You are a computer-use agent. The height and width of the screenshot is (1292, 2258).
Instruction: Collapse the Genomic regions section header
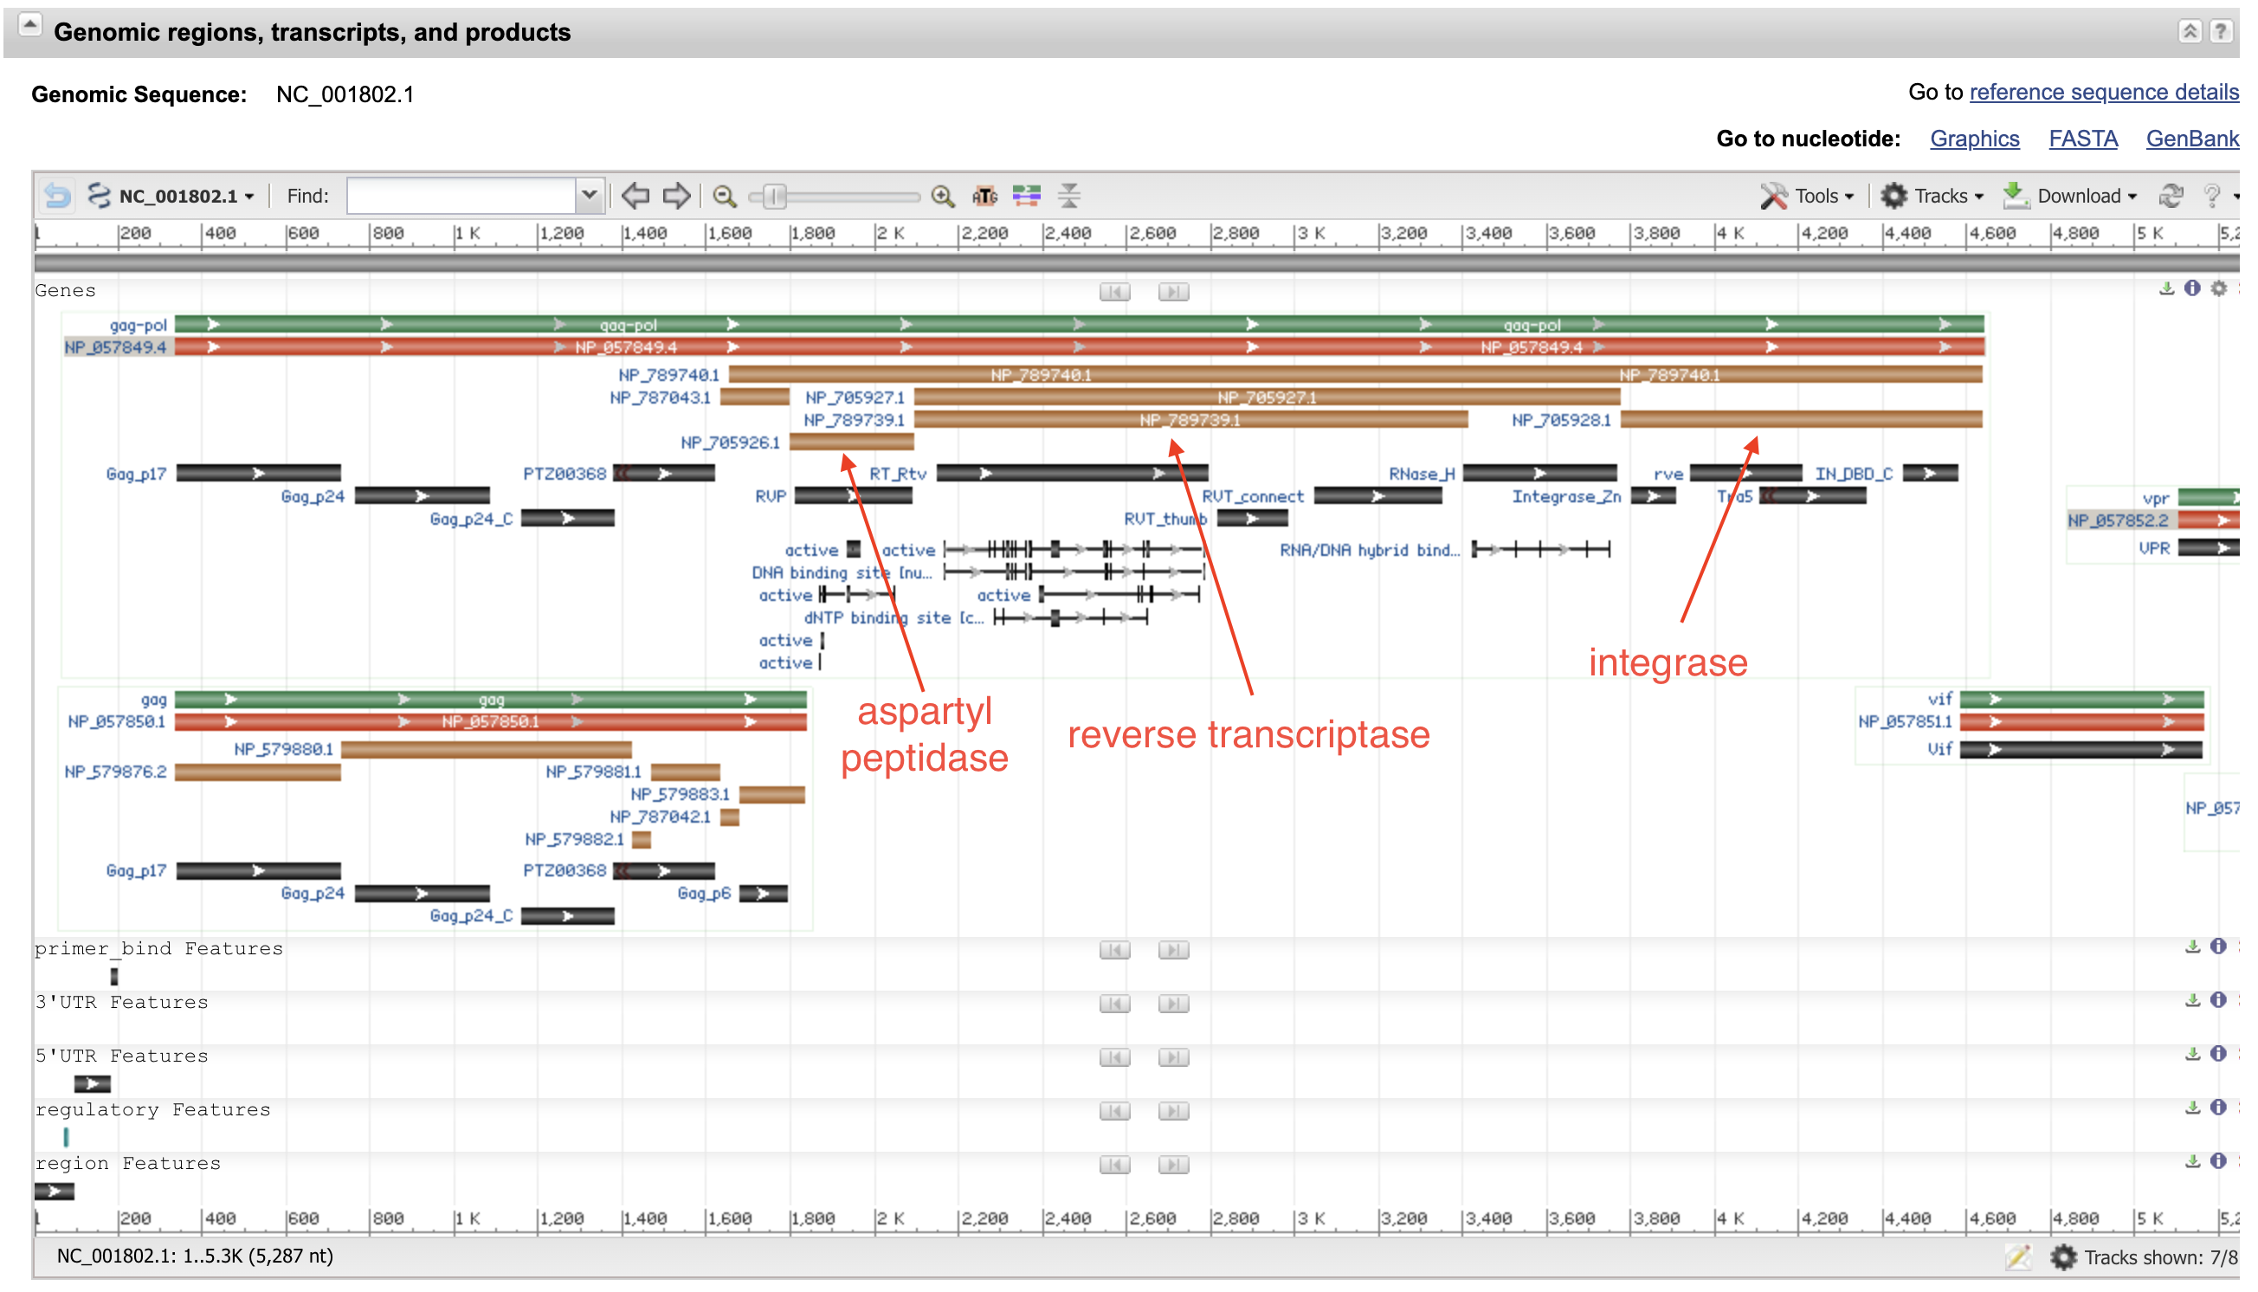coord(30,26)
